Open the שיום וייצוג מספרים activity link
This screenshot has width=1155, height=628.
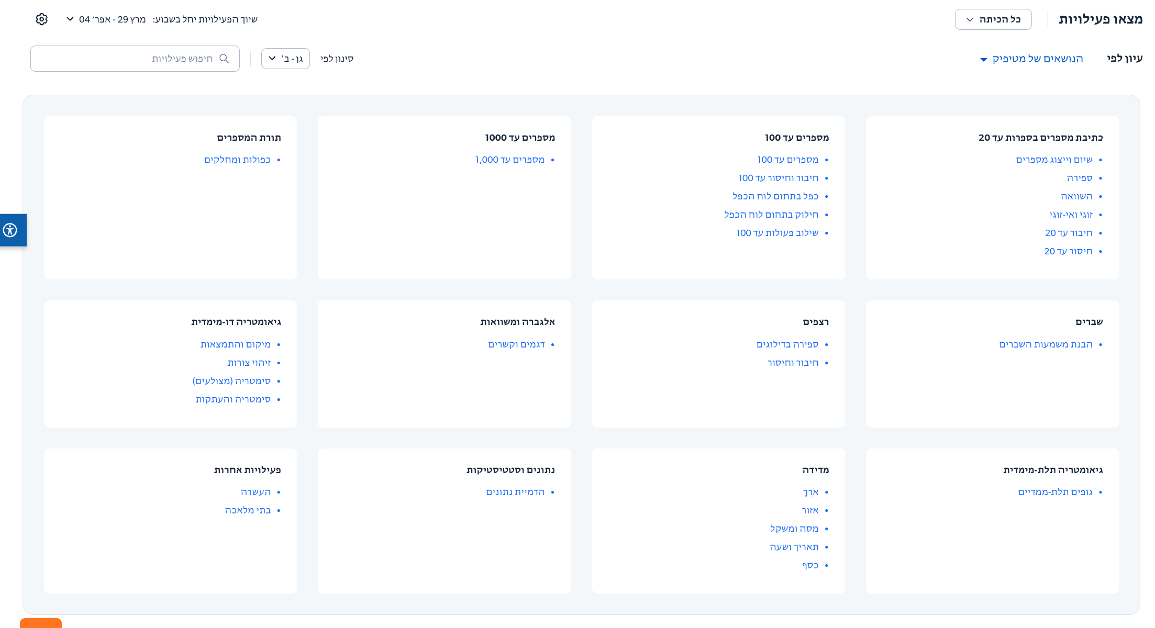click(x=1054, y=160)
